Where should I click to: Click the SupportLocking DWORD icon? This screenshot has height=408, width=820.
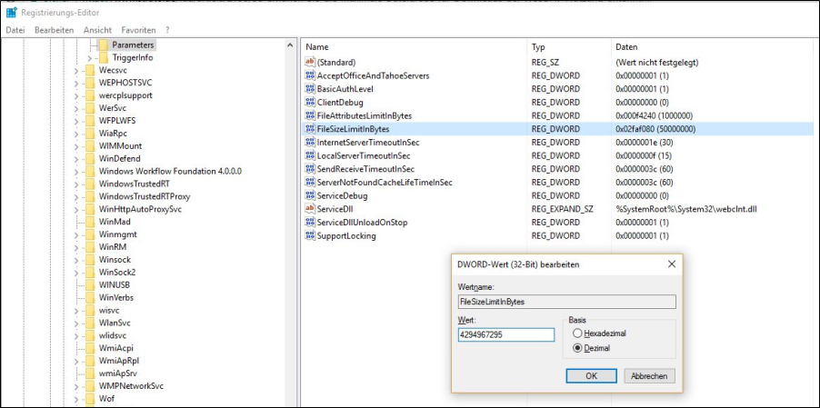(x=310, y=235)
